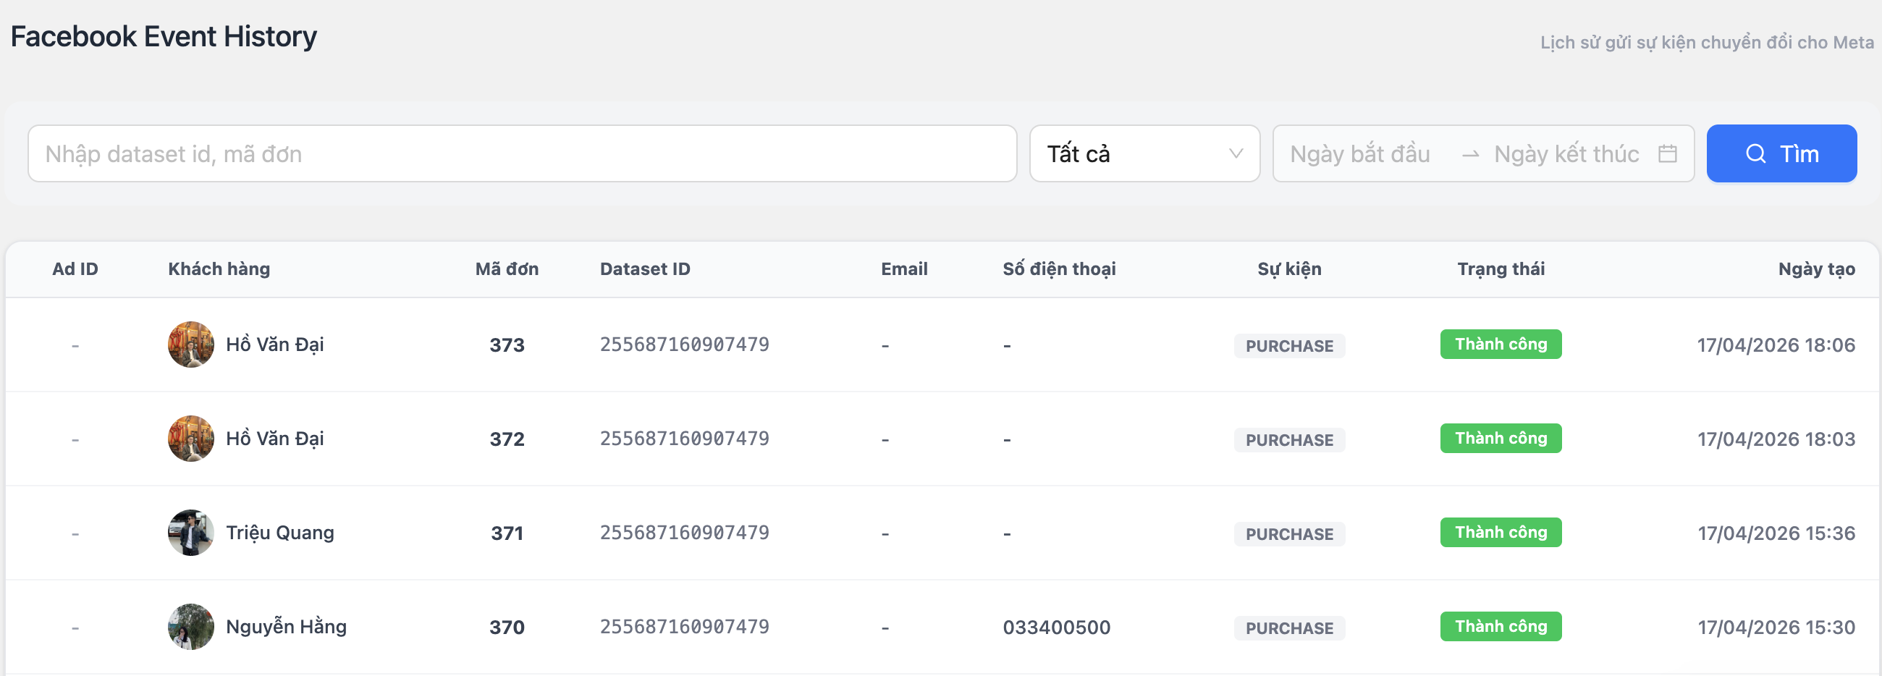This screenshot has height=676, width=1882.
Task: Open order number 370
Action: (506, 627)
